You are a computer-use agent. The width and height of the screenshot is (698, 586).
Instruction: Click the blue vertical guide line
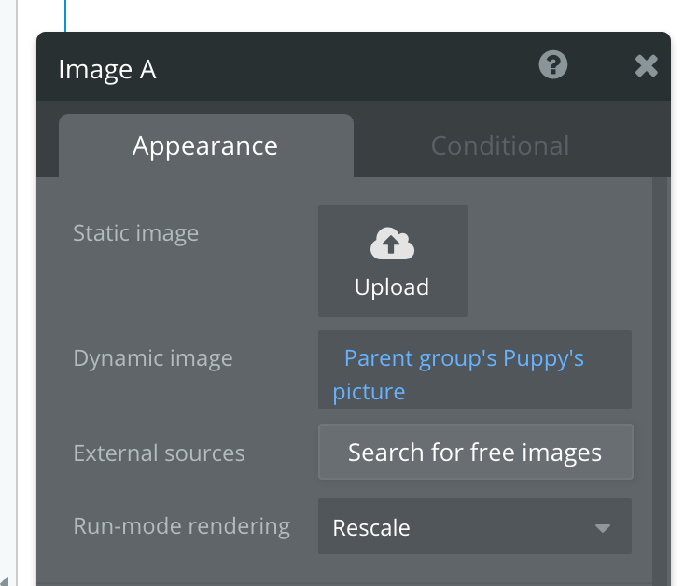click(x=65, y=14)
